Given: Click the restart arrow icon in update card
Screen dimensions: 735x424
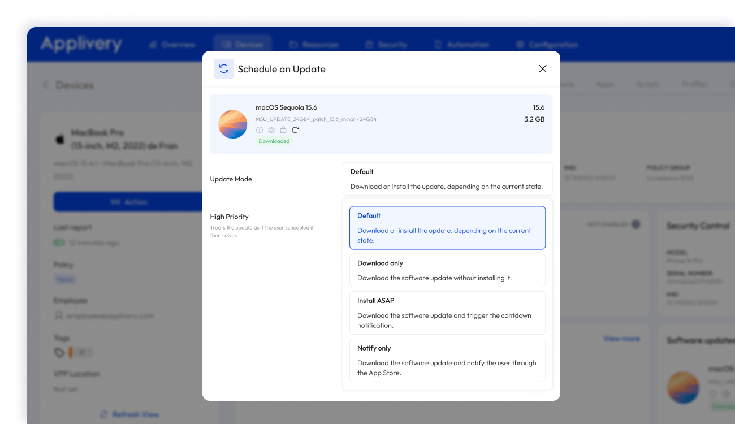Looking at the screenshot, I should tap(295, 130).
